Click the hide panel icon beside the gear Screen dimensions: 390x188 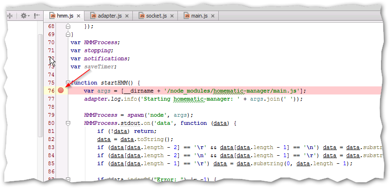37,16
